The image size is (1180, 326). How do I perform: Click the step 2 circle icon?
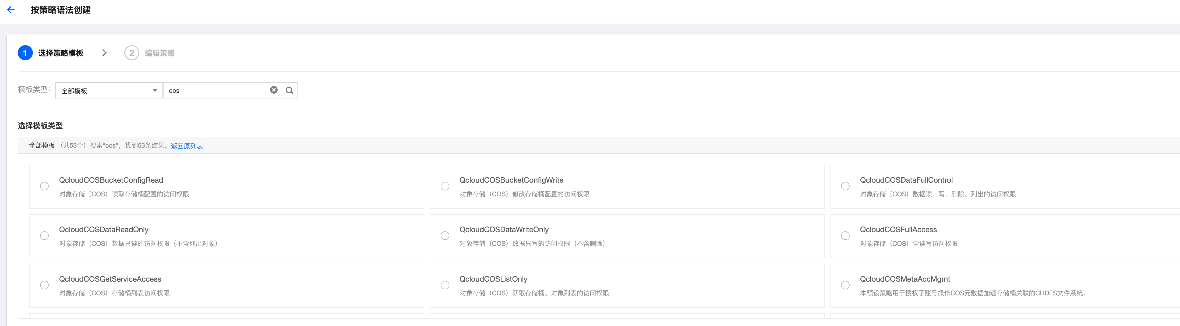pos(132,53)
